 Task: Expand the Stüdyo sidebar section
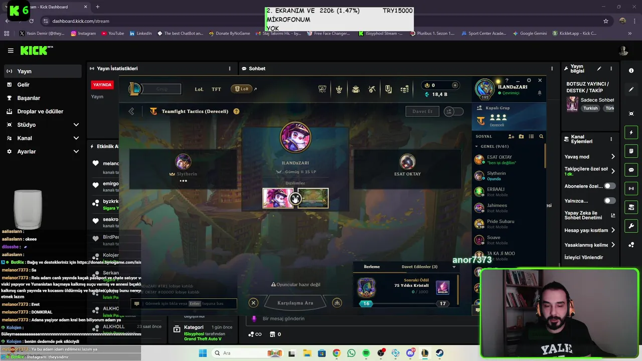point(76,125)
